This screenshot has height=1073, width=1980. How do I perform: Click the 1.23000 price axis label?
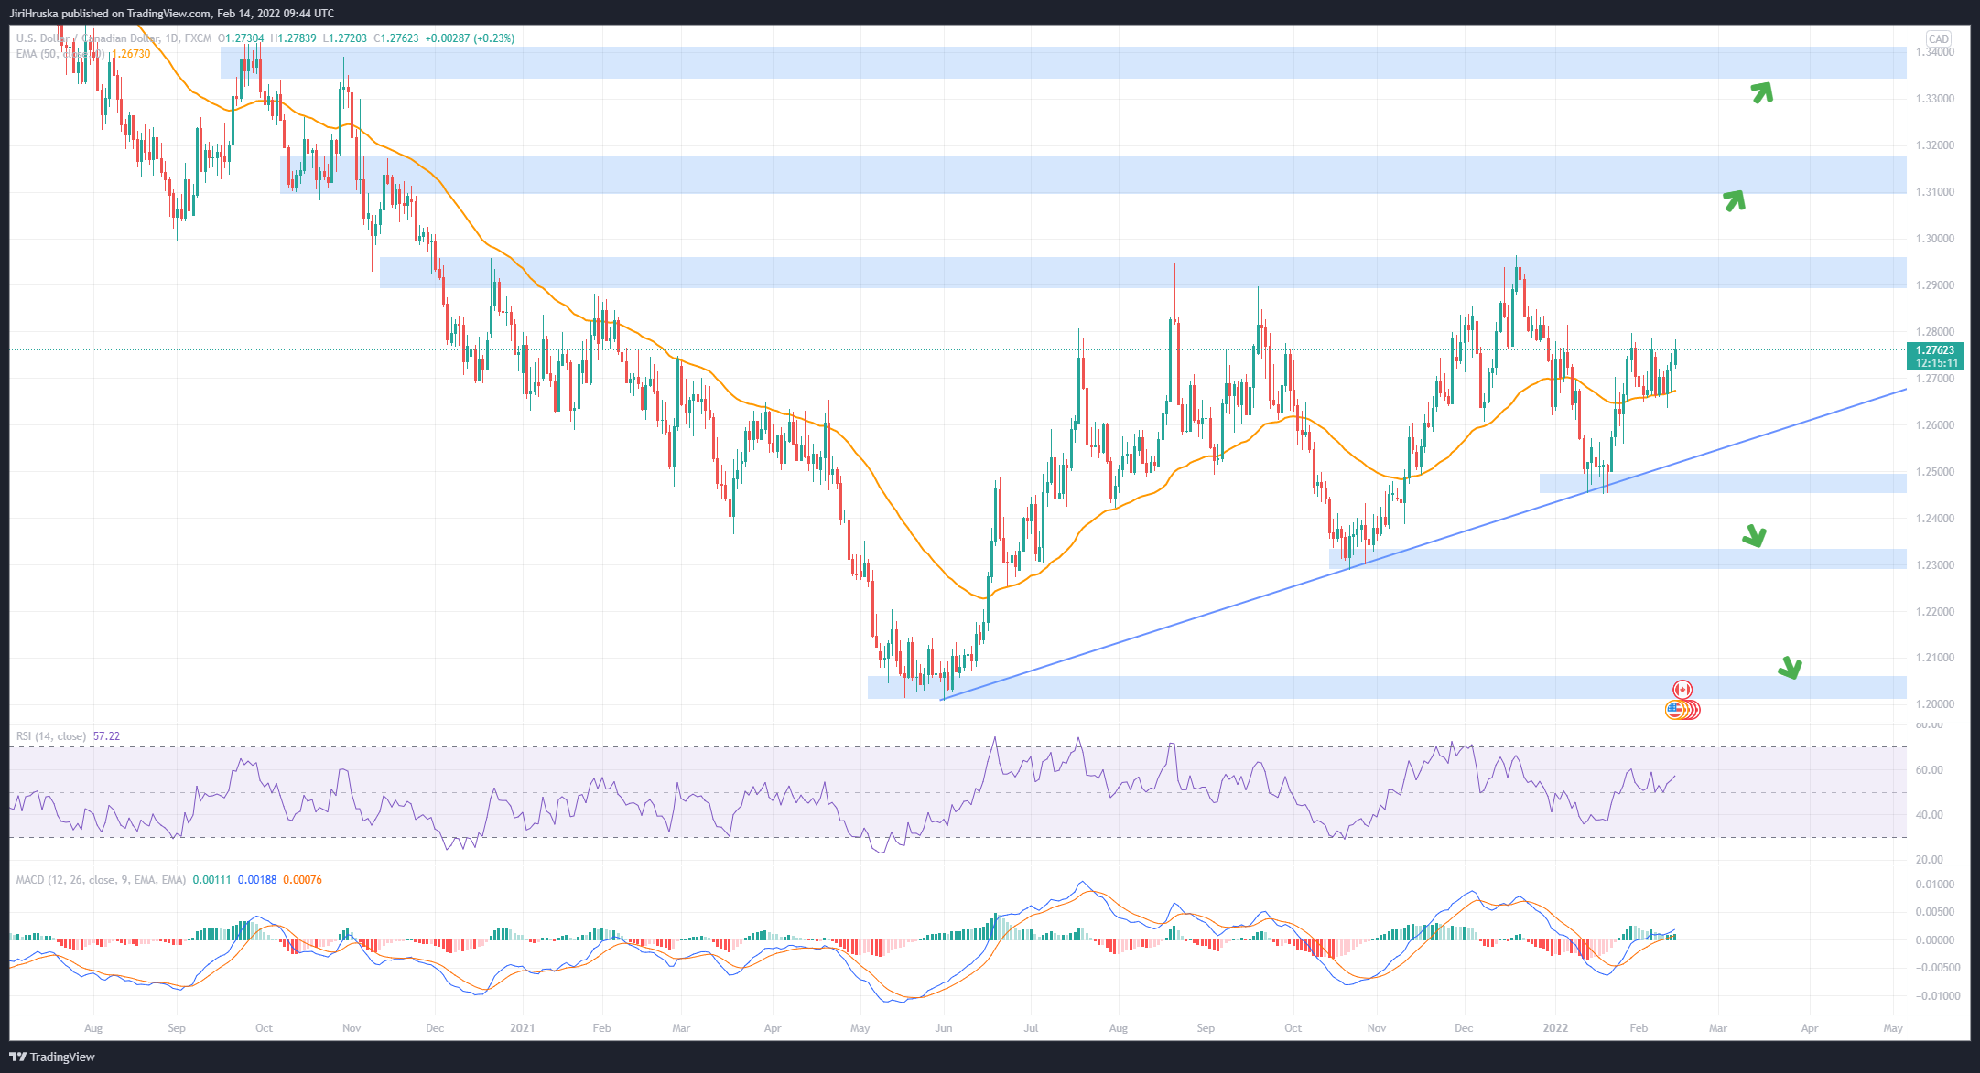[x=1935, y=565]
